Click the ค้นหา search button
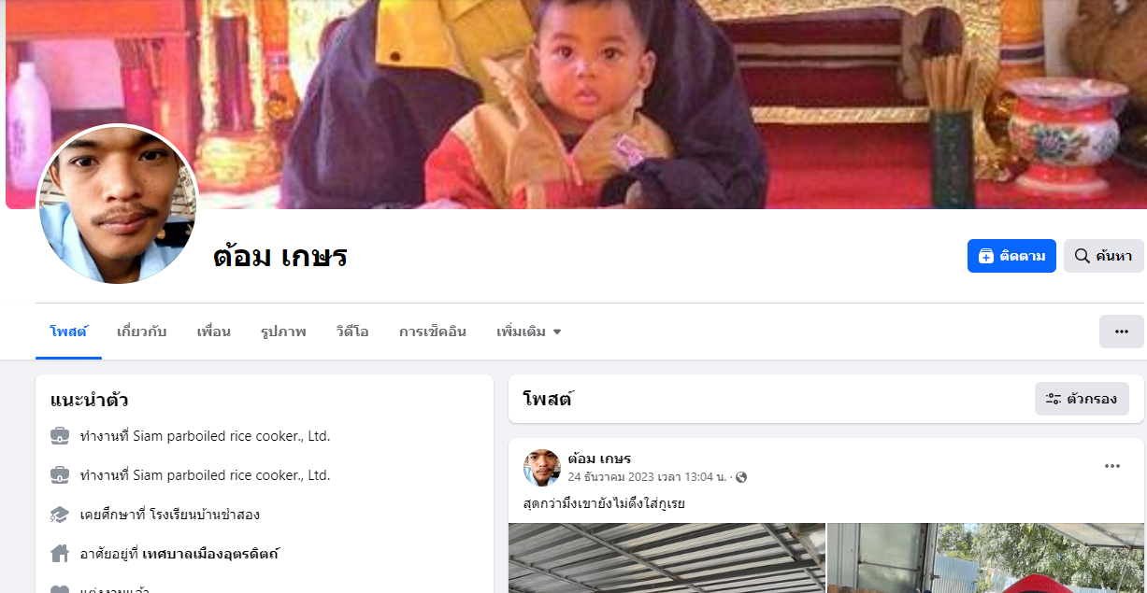Screen dimensions: 1147x593 click(x=1103, y=256)
